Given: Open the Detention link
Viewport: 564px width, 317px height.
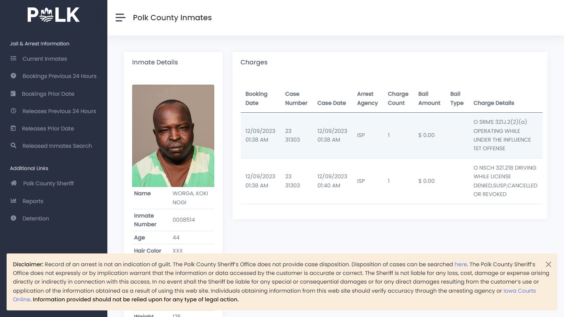Looking at the screenshot, I should [36, 218].
